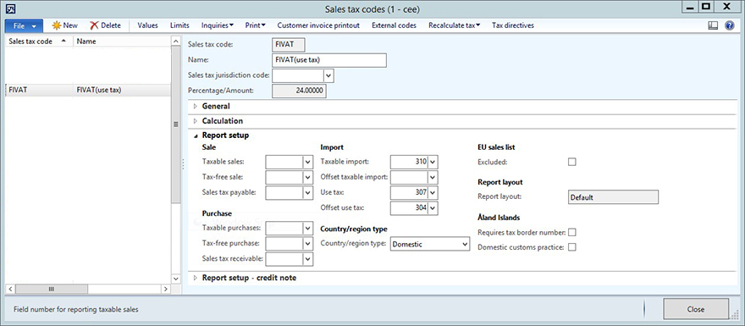Open Tax-free purchase dropdown arrow
The width and height of the screenshot is (745, 326).
pos(308,243)
